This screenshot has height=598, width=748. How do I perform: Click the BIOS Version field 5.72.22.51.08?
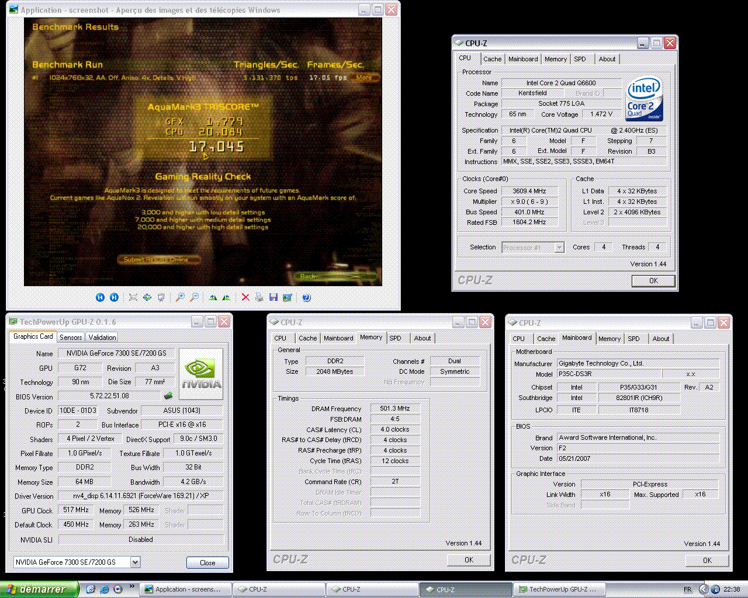pyautogui.click(x=109, y=396)
